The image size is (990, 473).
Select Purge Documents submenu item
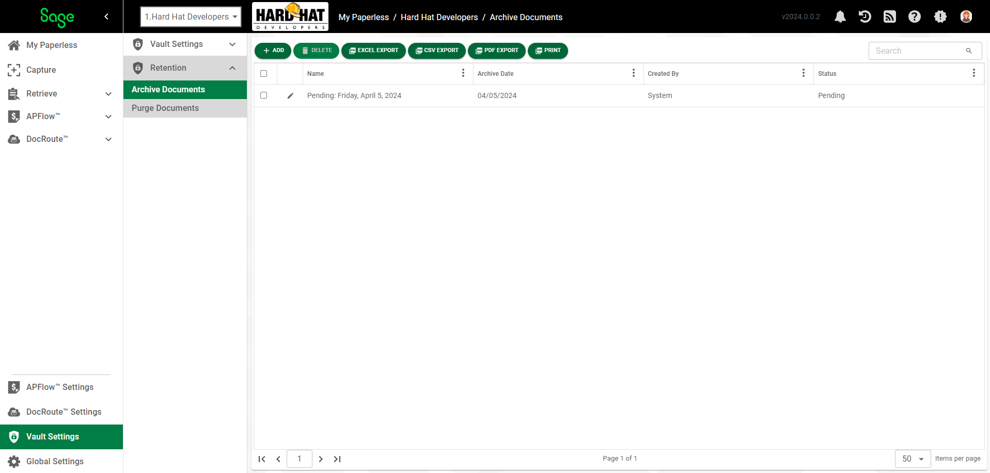pyautogui.click(x=185, y=108)
